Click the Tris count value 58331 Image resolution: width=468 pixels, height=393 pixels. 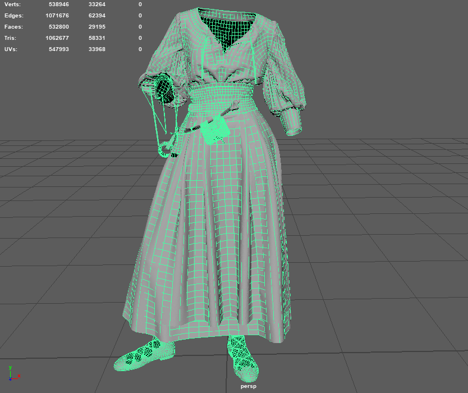click(97, 38)
